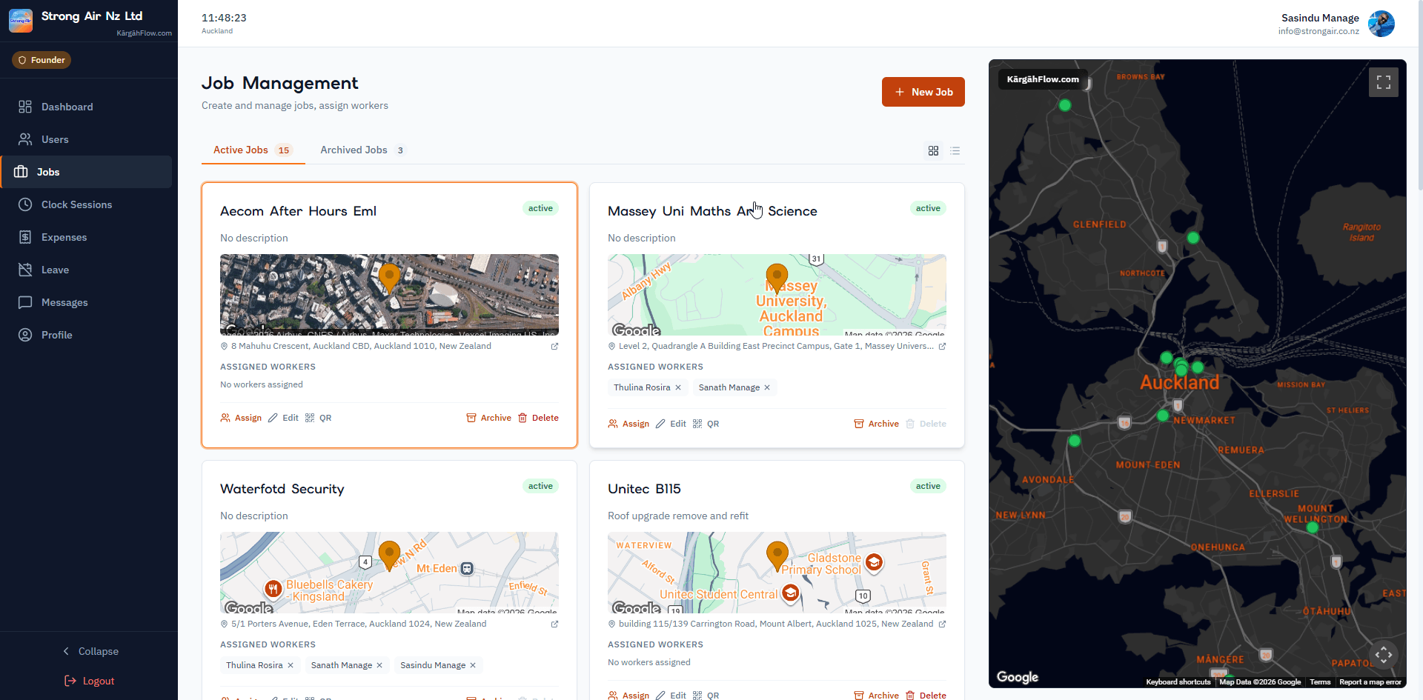The image size is (1423, 700).
Task: Show QR code for Unitec B115
Action: pos(706,696)
